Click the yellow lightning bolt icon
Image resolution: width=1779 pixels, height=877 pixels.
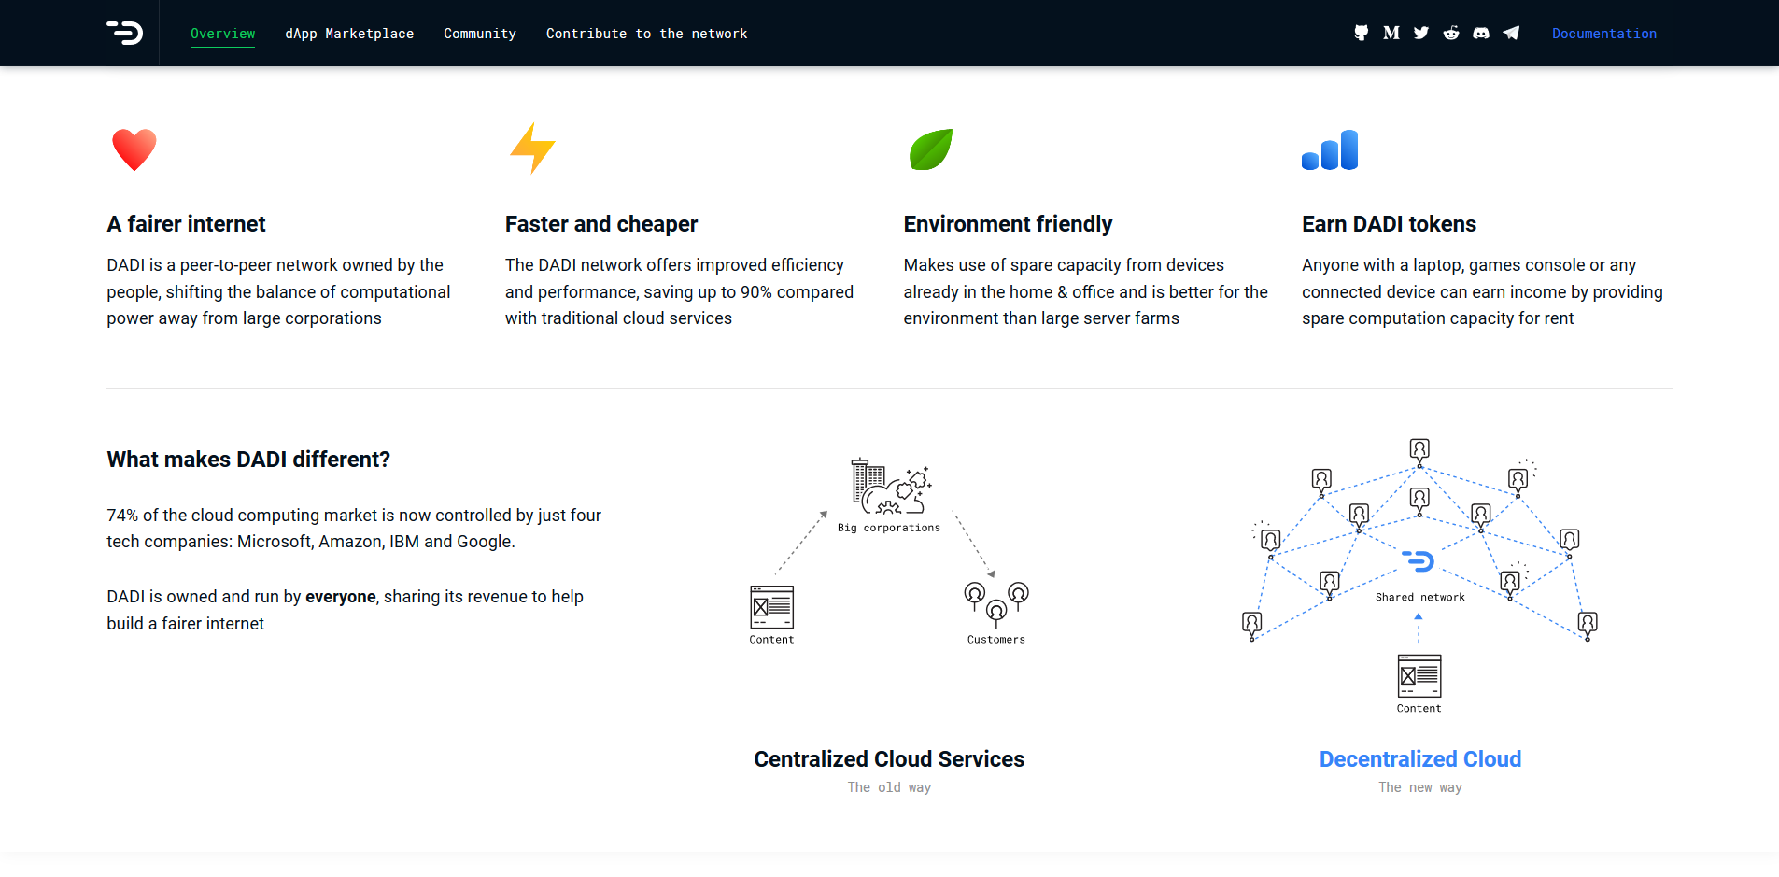coord(532,149)
